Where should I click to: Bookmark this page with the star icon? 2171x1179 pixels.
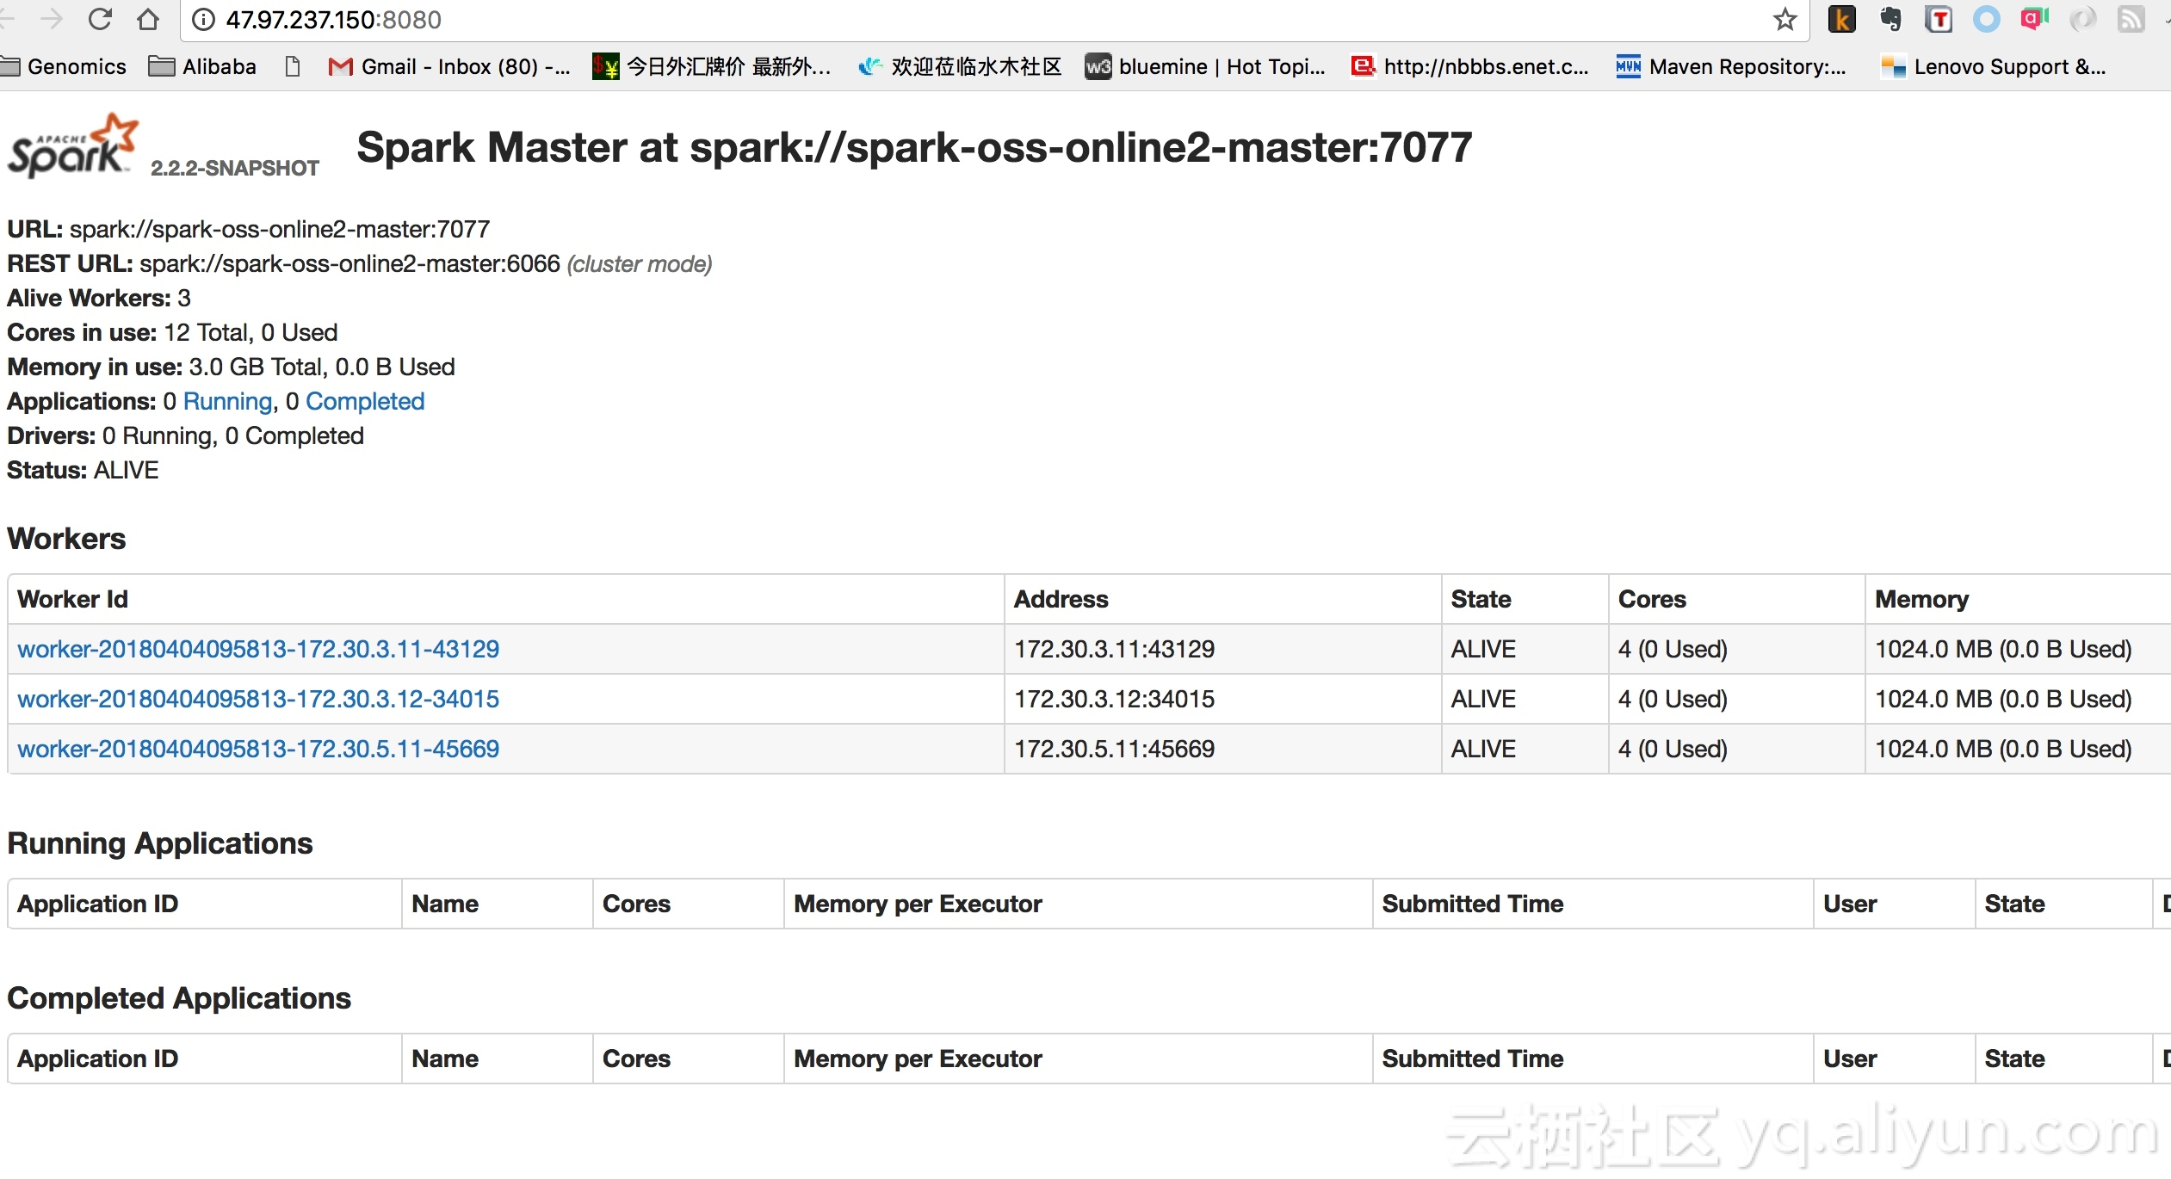point(1784,19)
